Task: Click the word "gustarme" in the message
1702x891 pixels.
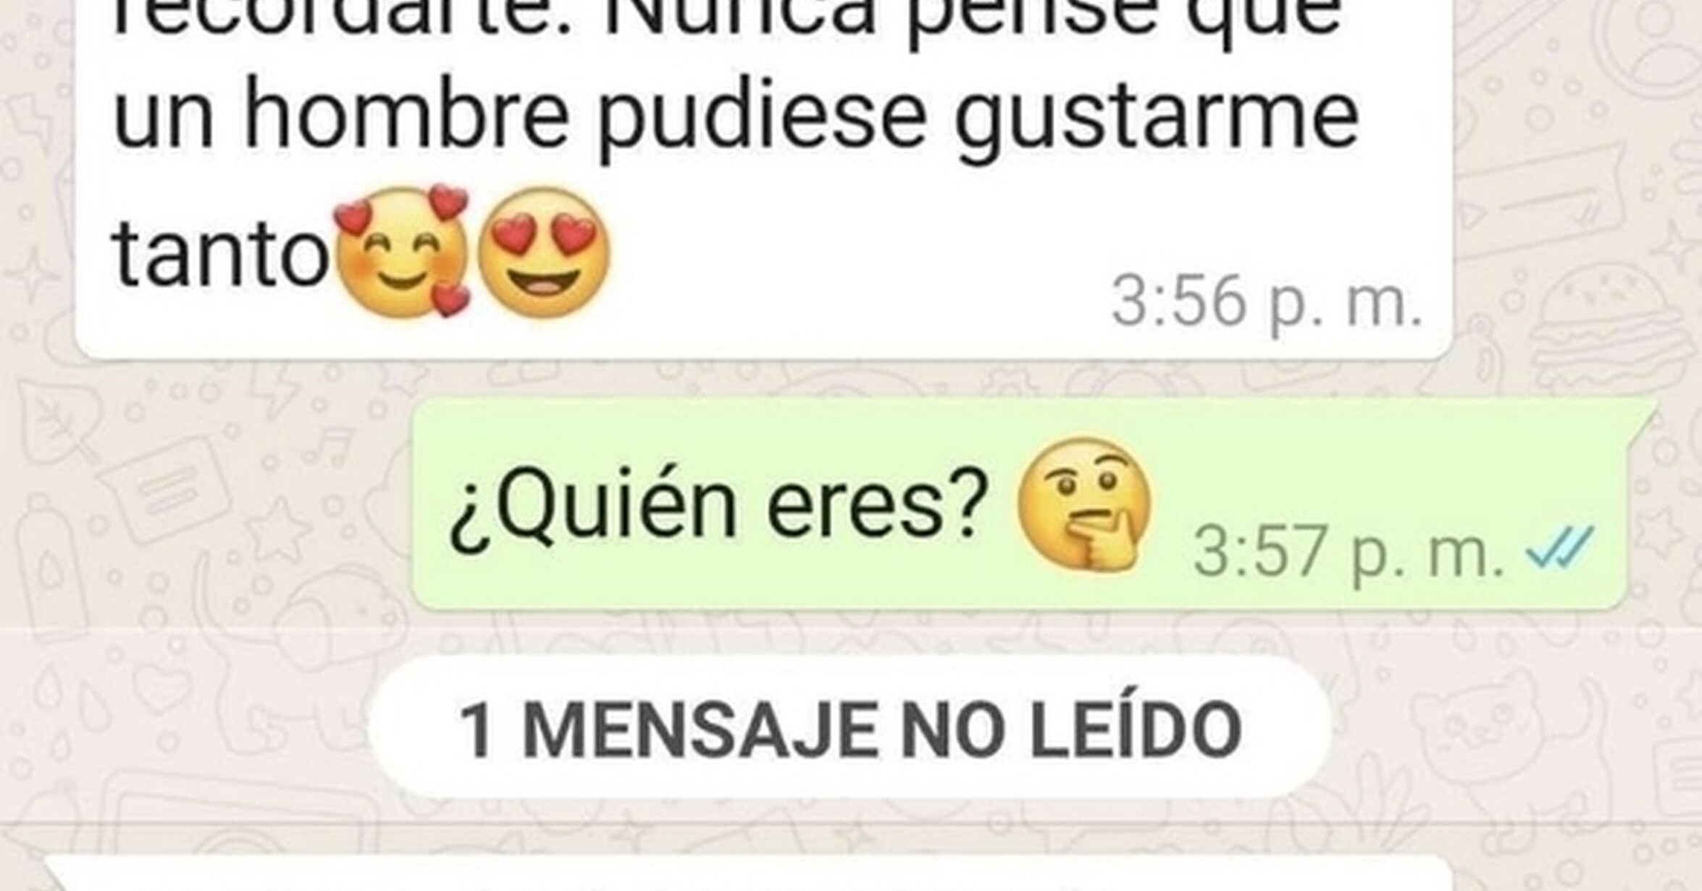Action: tap(1156, 125)
